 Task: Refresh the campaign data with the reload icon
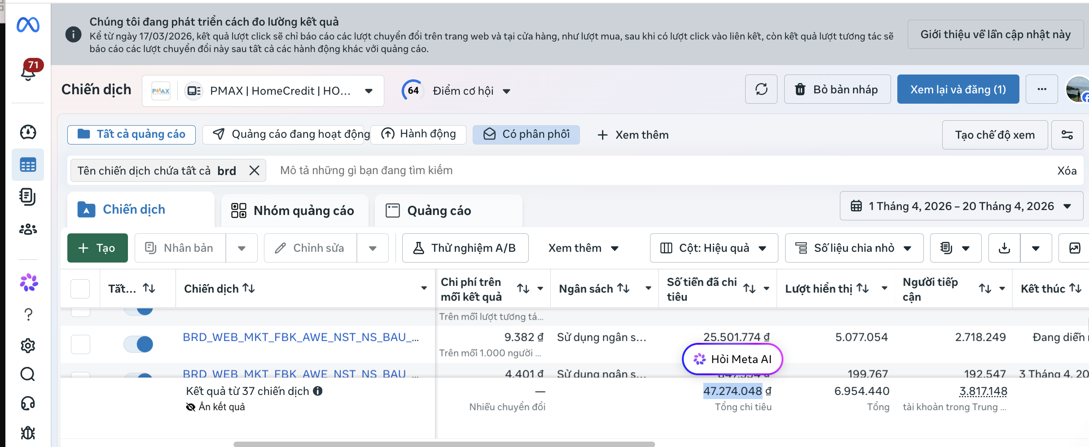click(x=761, y=89)
